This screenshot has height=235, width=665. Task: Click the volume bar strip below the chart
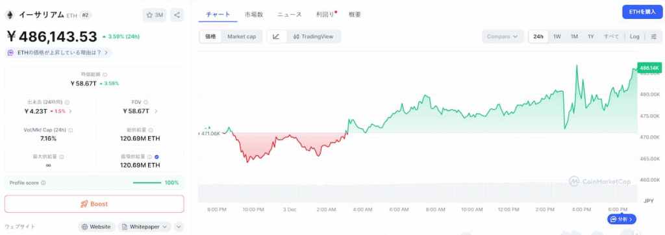point(418,193)
